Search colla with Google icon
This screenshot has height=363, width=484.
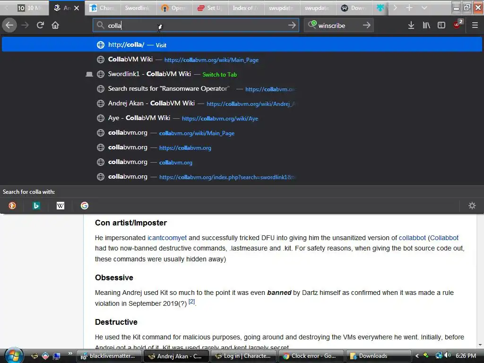[85, 206]
